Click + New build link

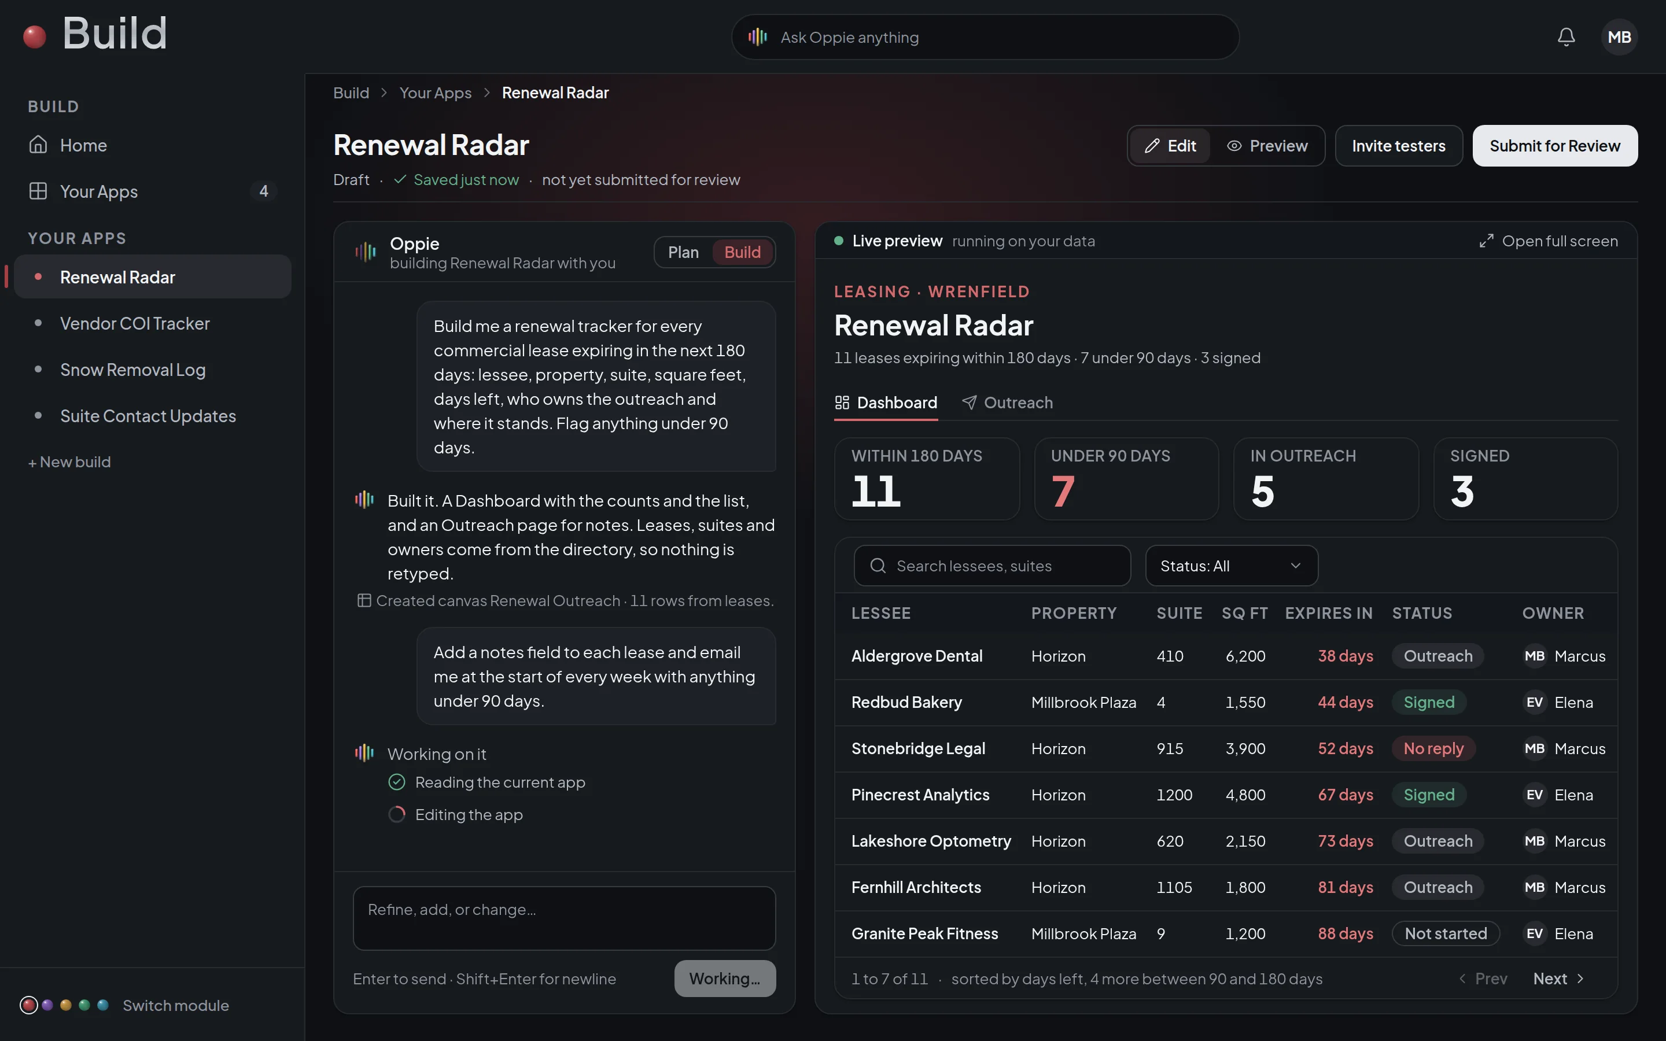(x=69, y=462)
